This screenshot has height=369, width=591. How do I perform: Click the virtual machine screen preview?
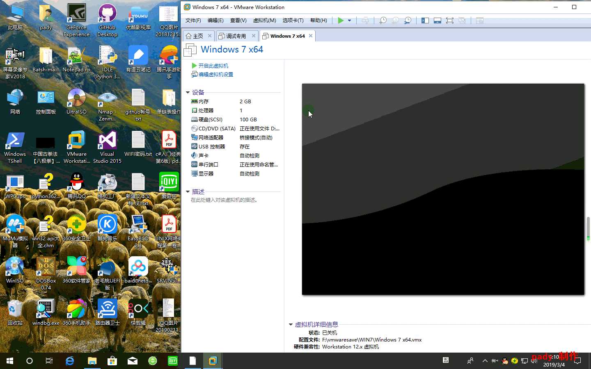coord(443,189)
